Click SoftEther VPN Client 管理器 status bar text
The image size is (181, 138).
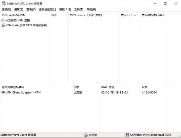pos(18,135)
